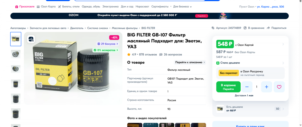
Task: Open the Электроника menu item
Action: tap(110, 7)
